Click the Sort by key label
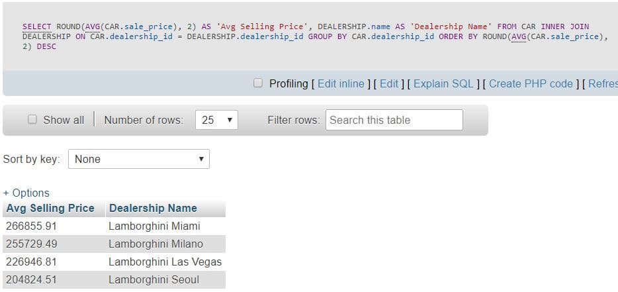Image resolution: width=618 pixels, height=292 pixels. pyautogui.click(x=31, y=160)
